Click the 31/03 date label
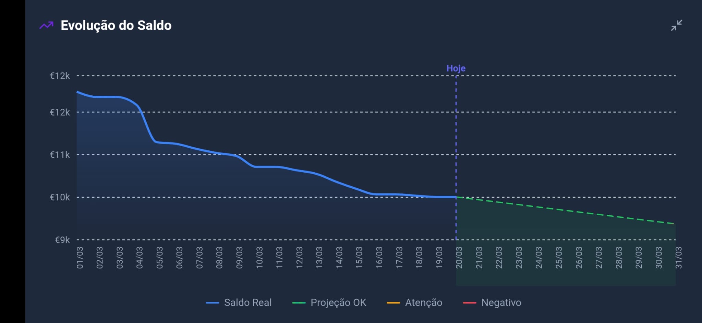This screenshot has height=323, width=702. click(678, 258)
